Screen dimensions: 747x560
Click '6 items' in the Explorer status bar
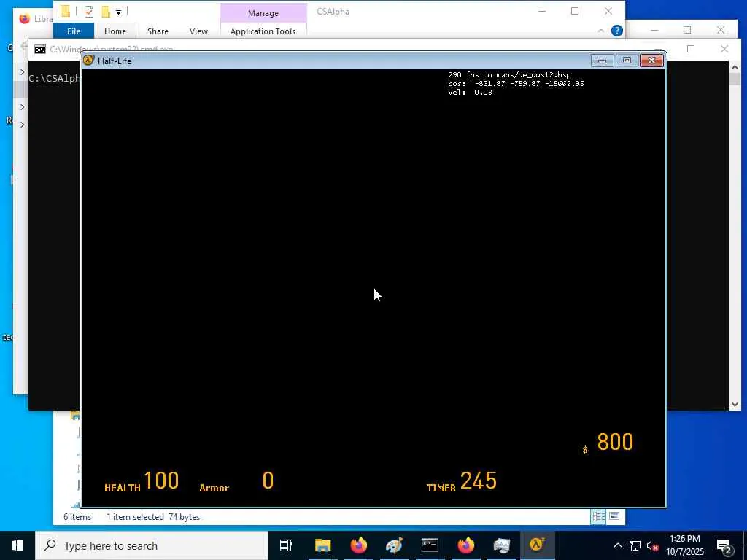[x=77, y=517]
